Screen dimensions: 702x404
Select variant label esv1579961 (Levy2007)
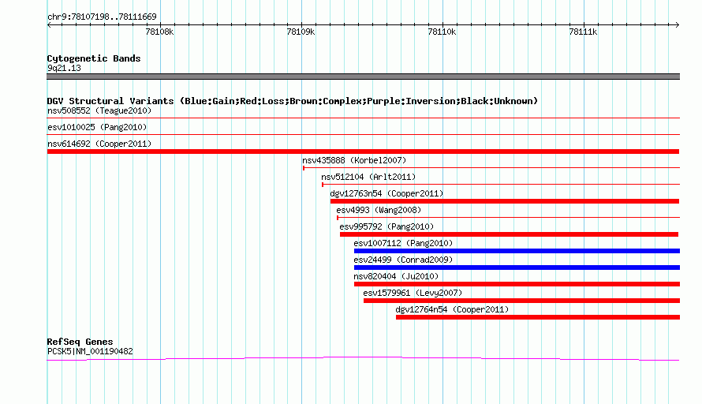coord(413,293)
